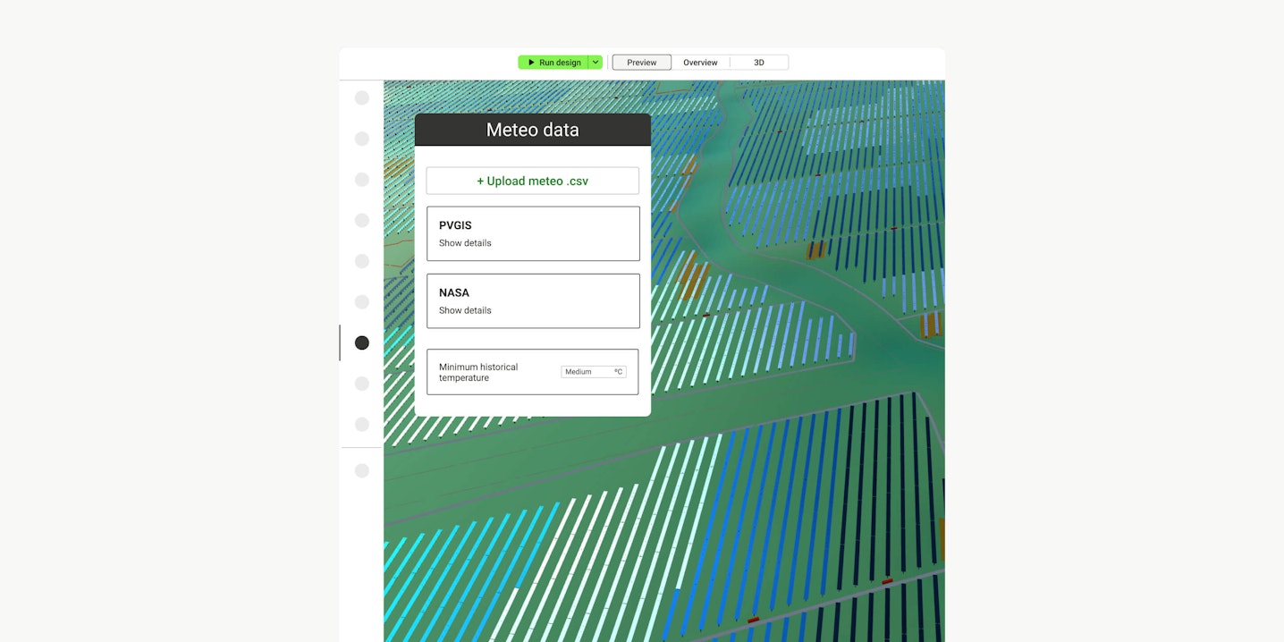Click the Upload meteo .csv button
This screenshot has width=1284, height=642.
tap(532, 181)
